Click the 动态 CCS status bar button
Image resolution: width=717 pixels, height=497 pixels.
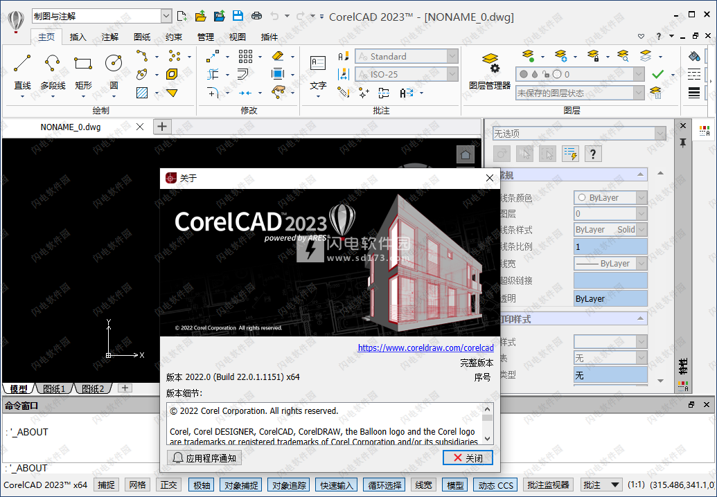[496, 485]
